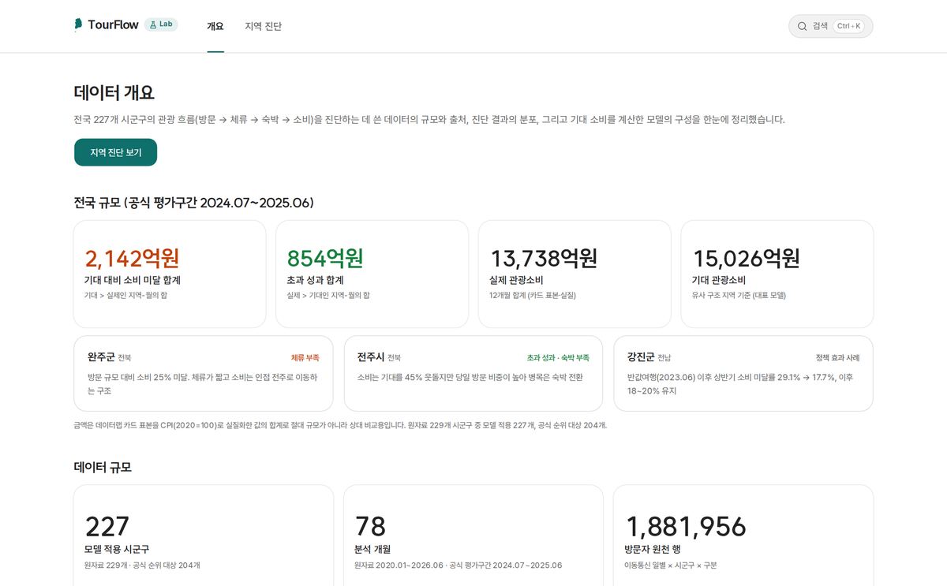This screenshot has height=586, width=947.
Task: Click the 데이터 규모 section heading
Action: point(103,467)
